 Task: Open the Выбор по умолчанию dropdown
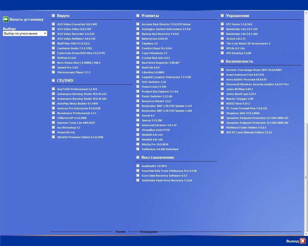point(25,34)
